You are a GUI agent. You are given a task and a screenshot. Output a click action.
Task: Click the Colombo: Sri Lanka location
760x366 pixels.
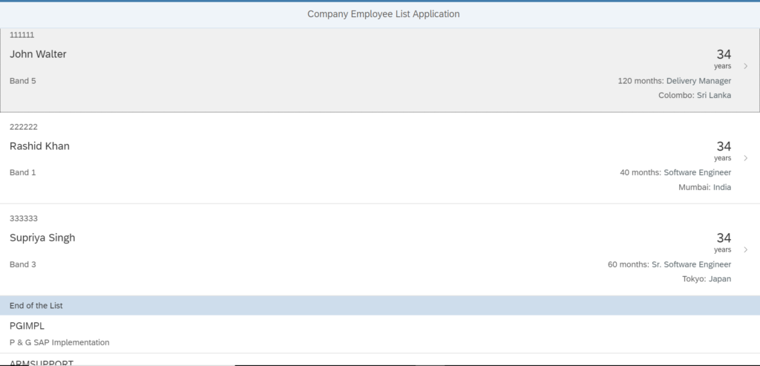pos(695,96)
